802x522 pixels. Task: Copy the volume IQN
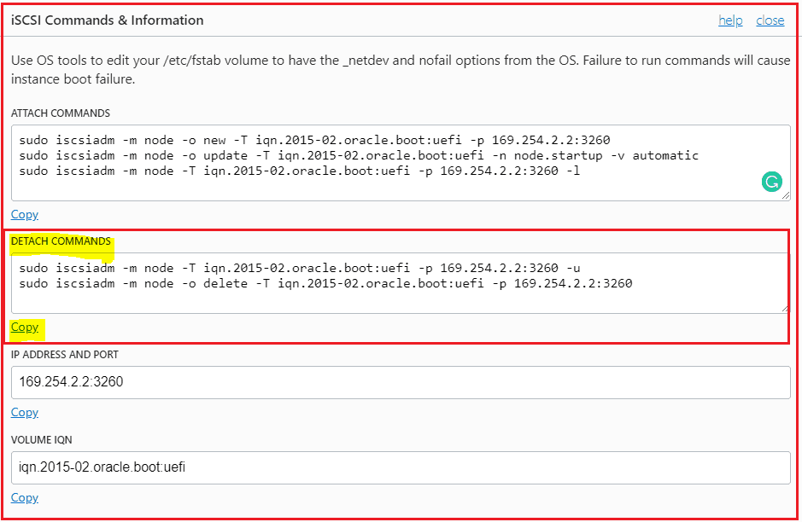(x=25, y=498)
